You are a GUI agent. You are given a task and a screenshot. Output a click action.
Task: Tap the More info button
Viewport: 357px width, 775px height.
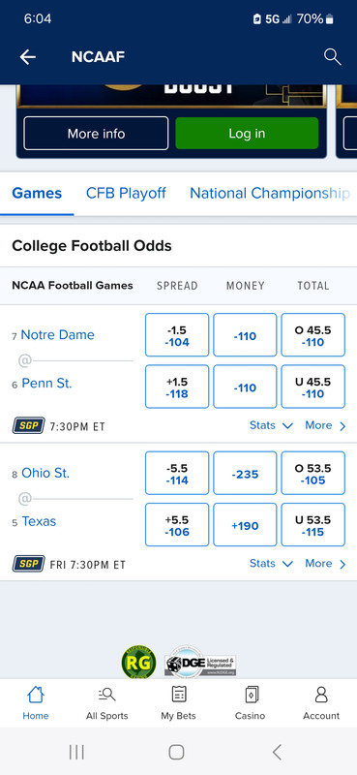pyautogui.click(x=97, y=134)
